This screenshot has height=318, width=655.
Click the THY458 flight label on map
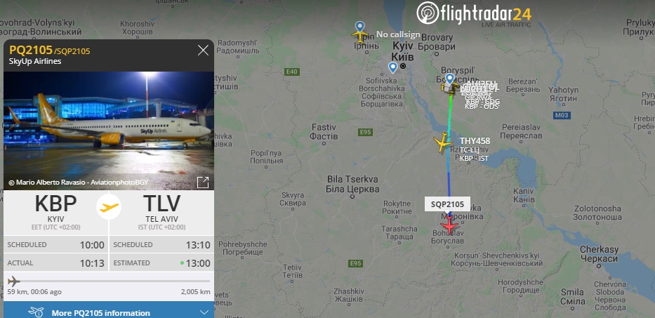click(475, 141)
